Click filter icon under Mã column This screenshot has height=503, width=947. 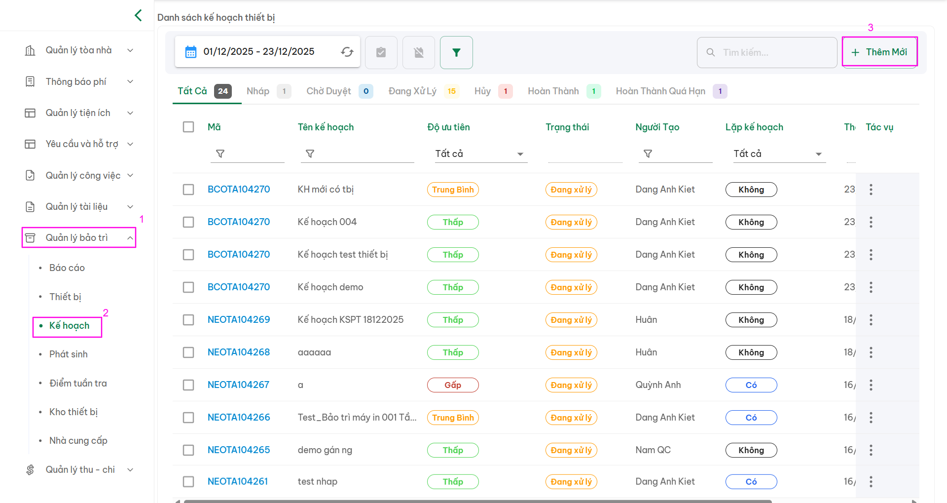(220, 154)
